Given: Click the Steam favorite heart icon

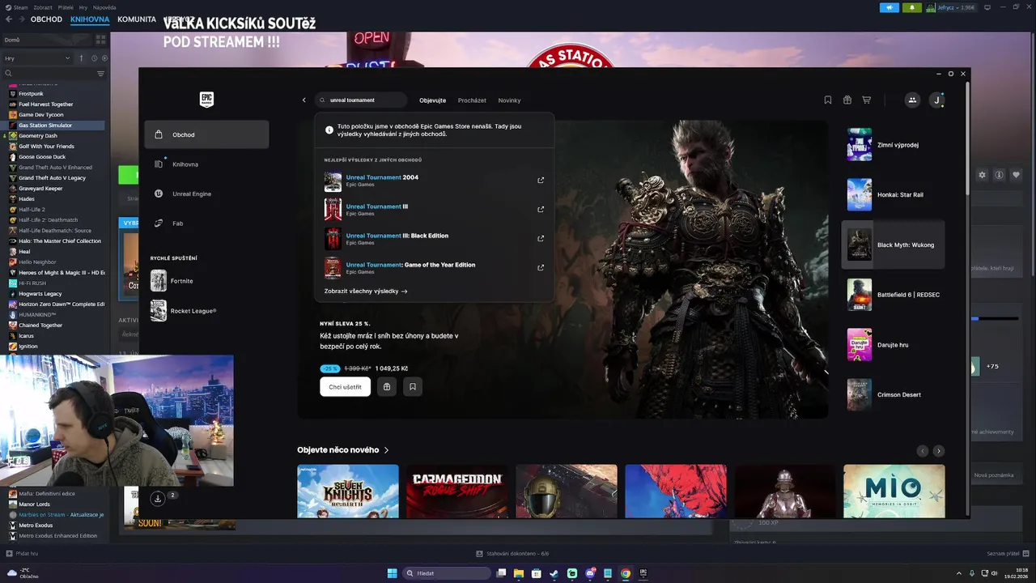Looking at the screenshot, I should point(1017,175).
